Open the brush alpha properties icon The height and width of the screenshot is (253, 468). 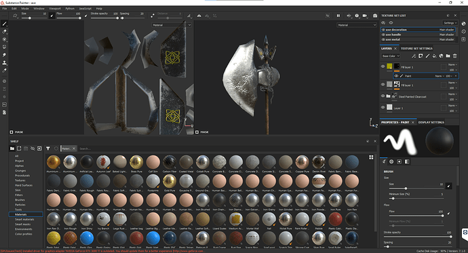pyautogui.click(x=391, y=161)
